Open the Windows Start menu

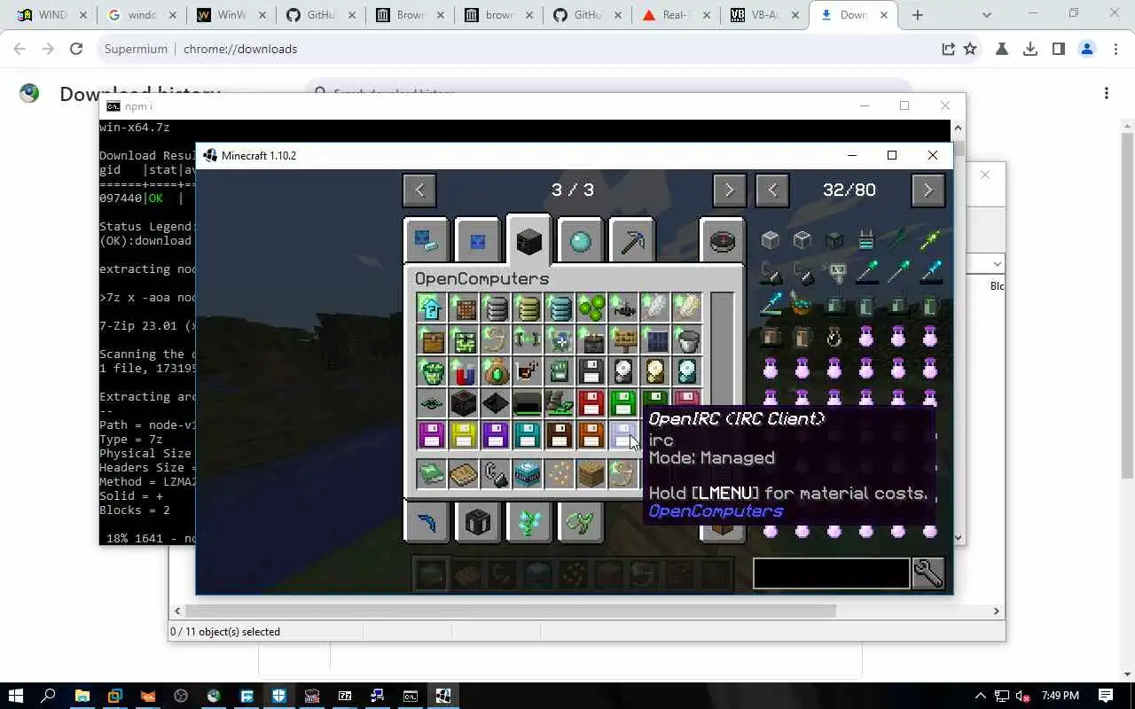pos(16,696)
